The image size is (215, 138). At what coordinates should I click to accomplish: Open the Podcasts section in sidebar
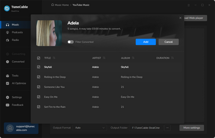(x=17, y=32)
